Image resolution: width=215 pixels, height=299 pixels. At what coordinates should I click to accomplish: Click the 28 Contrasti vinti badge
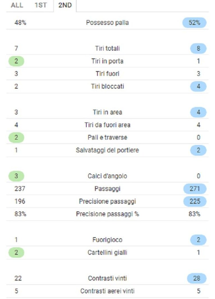[197, 278]
